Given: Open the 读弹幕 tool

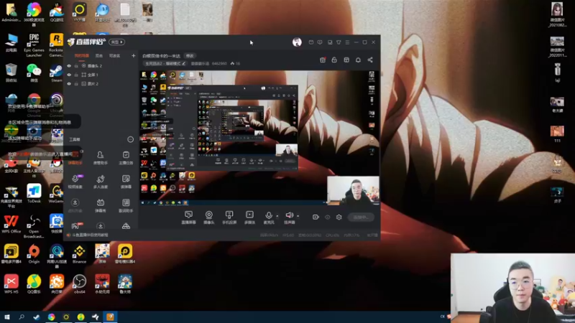Looking at the screenshot, I should [x=126, y=182].
